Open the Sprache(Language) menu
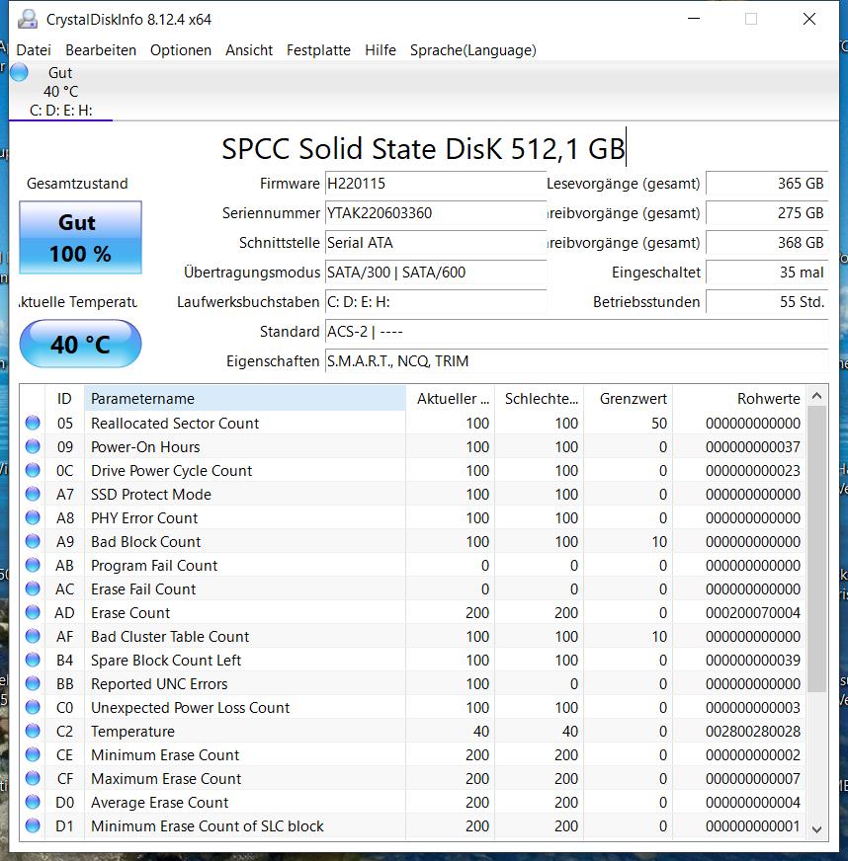Viewport: 848px width, 861px height. click(473, 50)
